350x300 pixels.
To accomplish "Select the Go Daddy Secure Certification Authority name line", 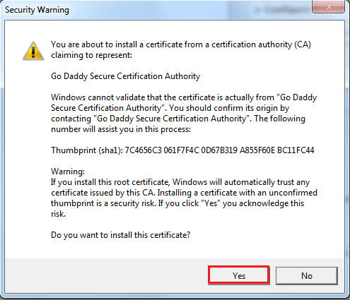I will (125, 76).
